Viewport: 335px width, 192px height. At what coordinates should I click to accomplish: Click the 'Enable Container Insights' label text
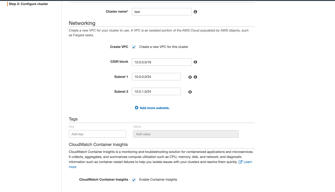158,180
